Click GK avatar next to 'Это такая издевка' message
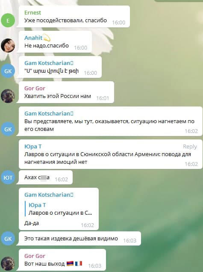203x272 pixels. (x=8, y=239)
